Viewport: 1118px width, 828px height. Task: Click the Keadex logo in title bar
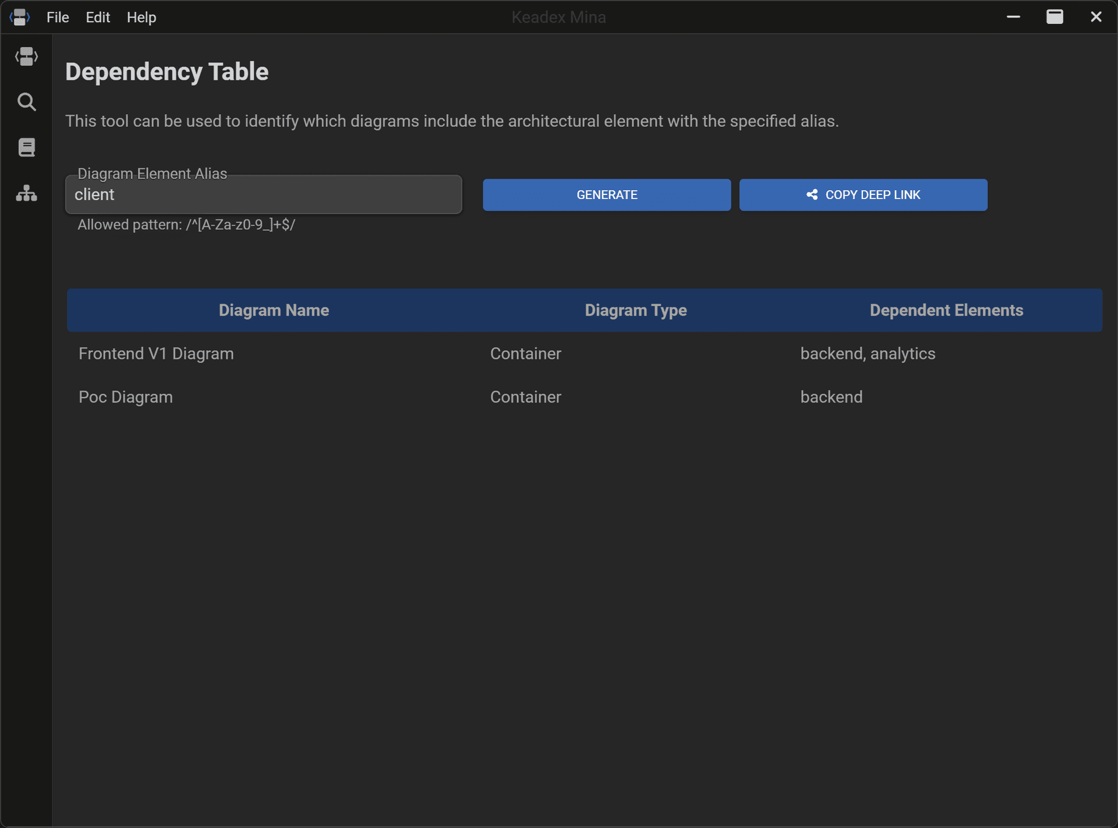point(20,17)
